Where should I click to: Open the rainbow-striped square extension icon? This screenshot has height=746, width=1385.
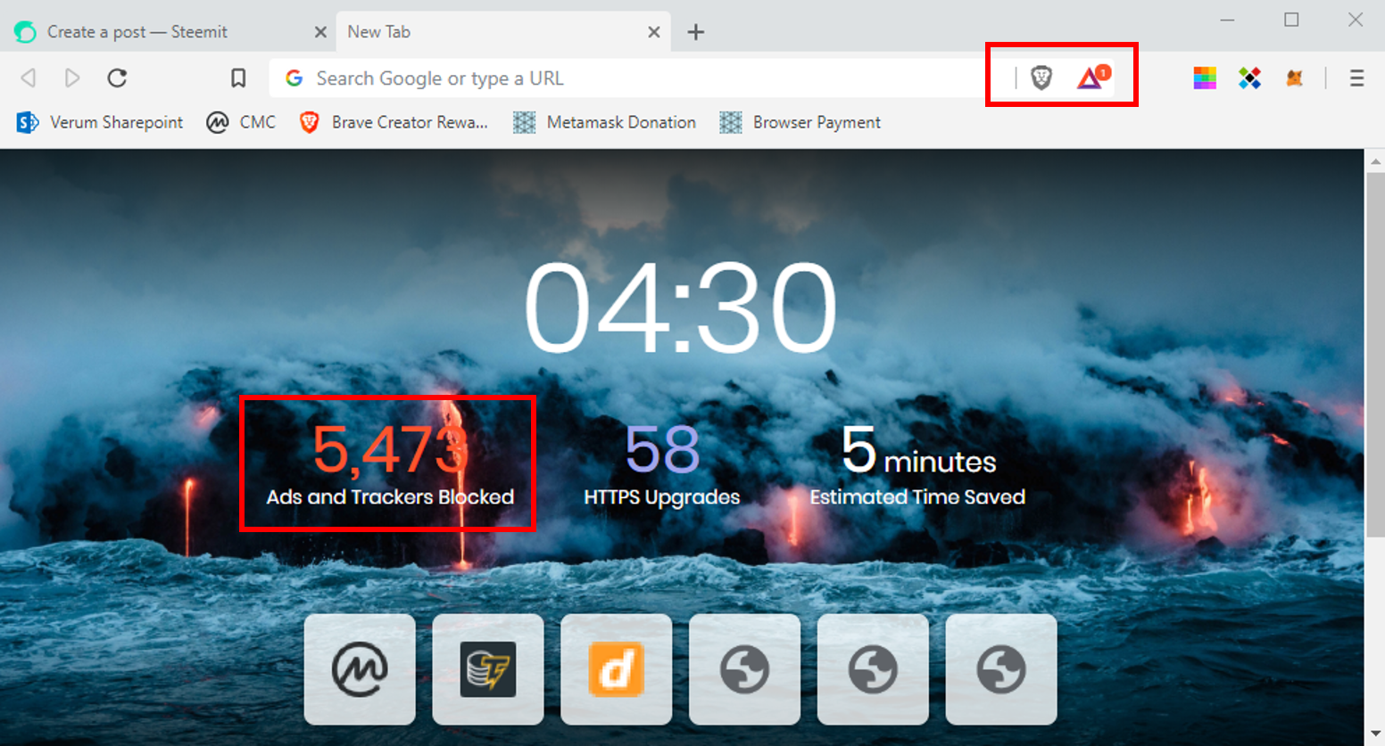(x=1205, y=78)
